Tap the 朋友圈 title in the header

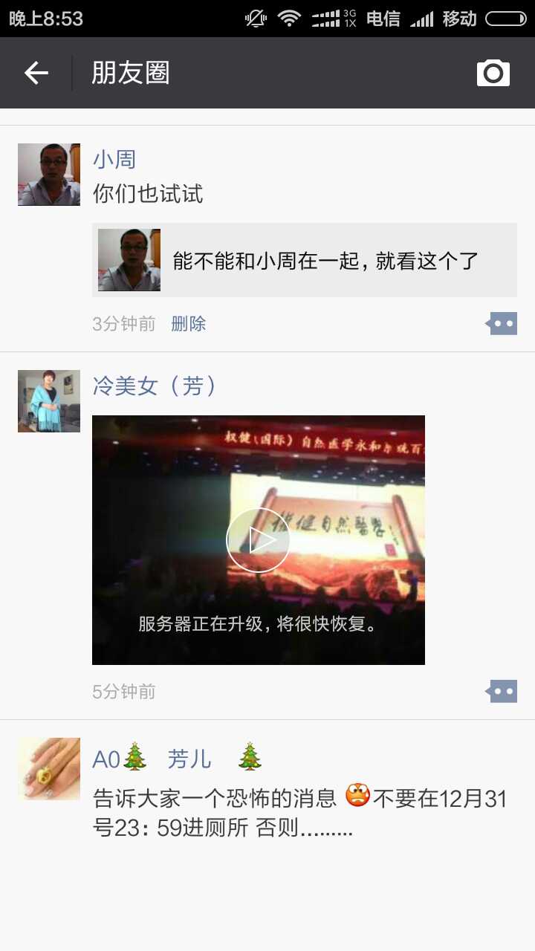pyautogui.click(x=131, y=73)
